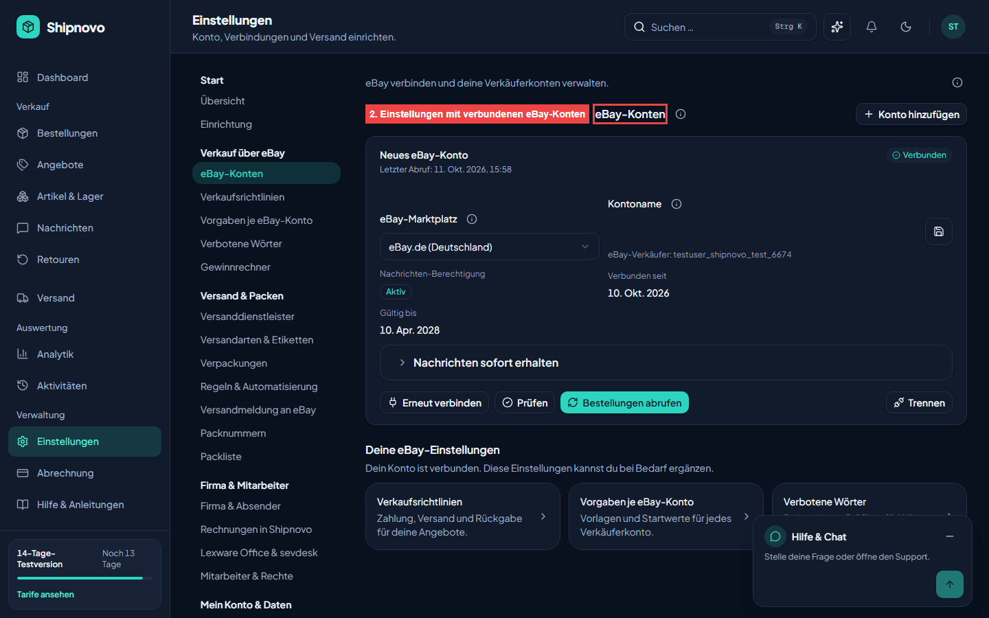Click the info icon next to eBay-Konten heading

click(x=681, y=114)
